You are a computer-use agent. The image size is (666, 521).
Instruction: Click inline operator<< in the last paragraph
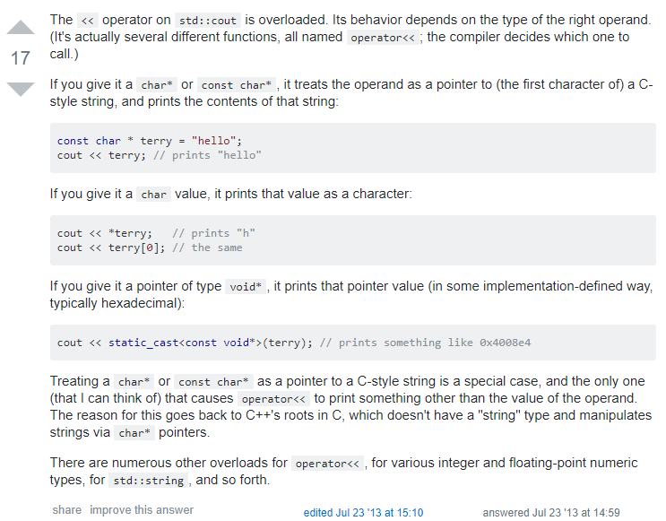pos(327,465)
